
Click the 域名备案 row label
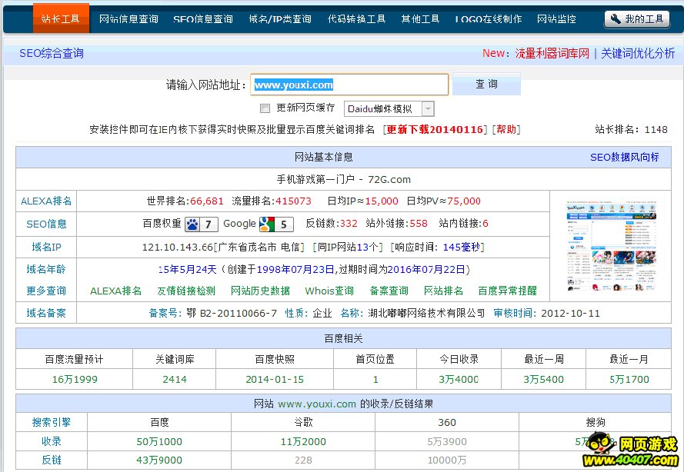click(x=46, y=313)
